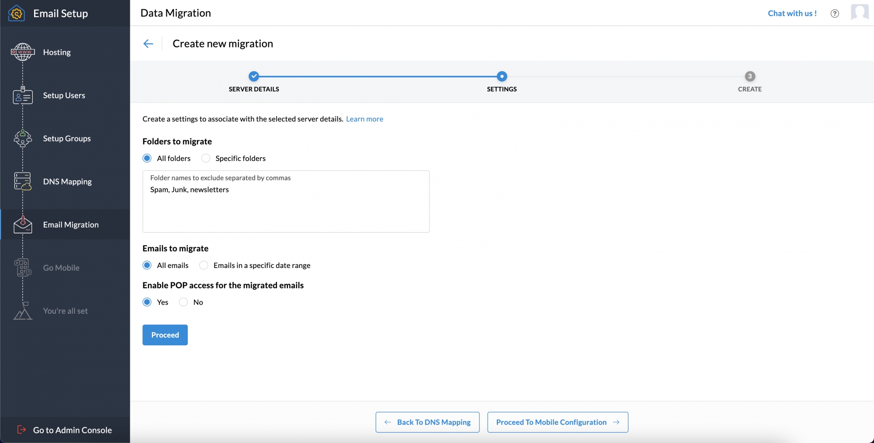This screenshot has width=874, height=443.
Task: Set POP access to No
Action: click(x=184, y=302)
